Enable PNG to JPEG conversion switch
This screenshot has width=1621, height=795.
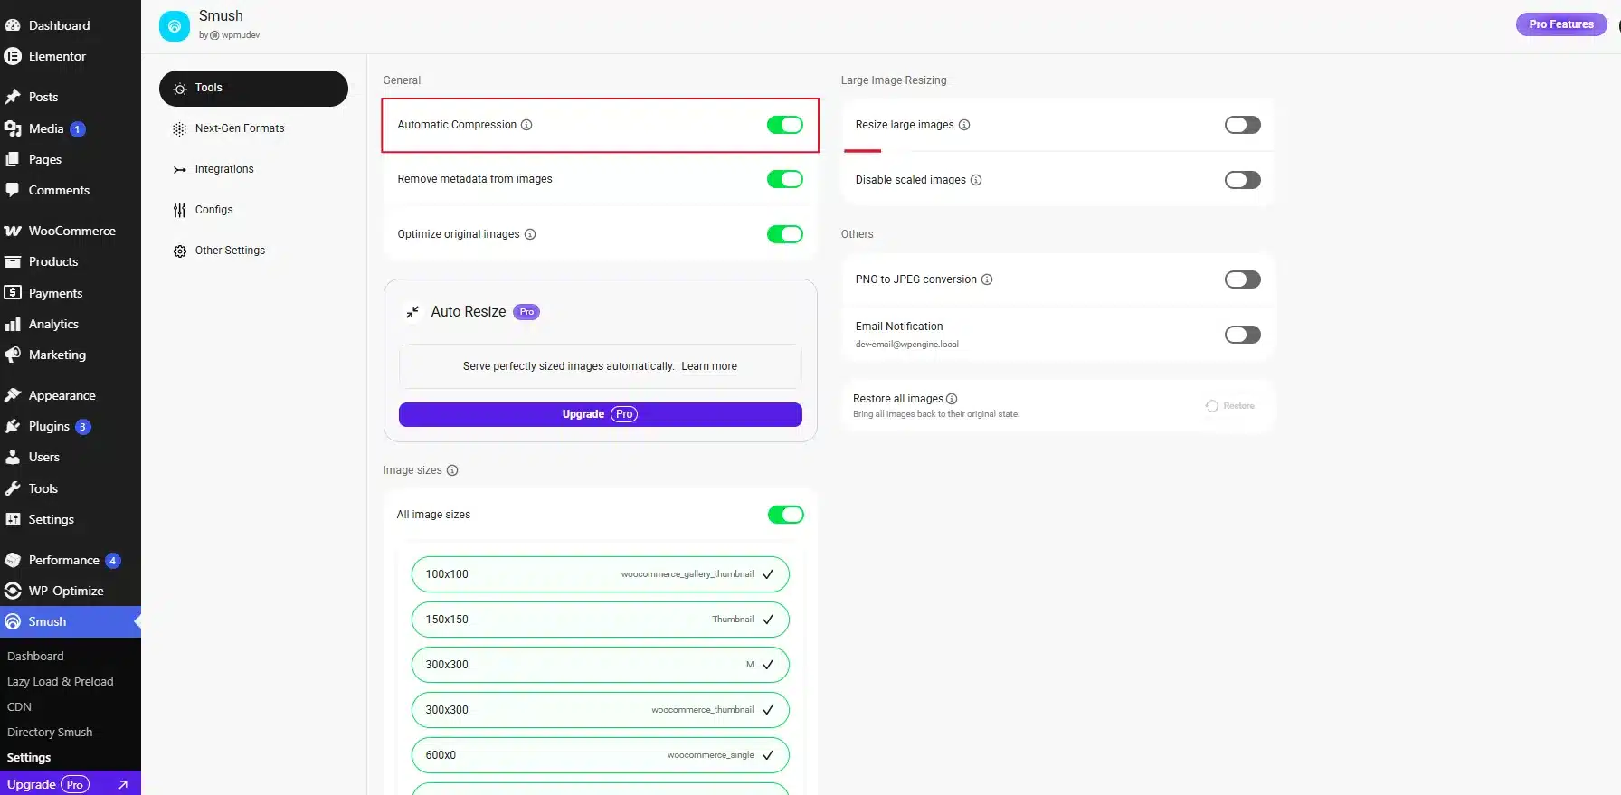click(x=1242, y=279)
